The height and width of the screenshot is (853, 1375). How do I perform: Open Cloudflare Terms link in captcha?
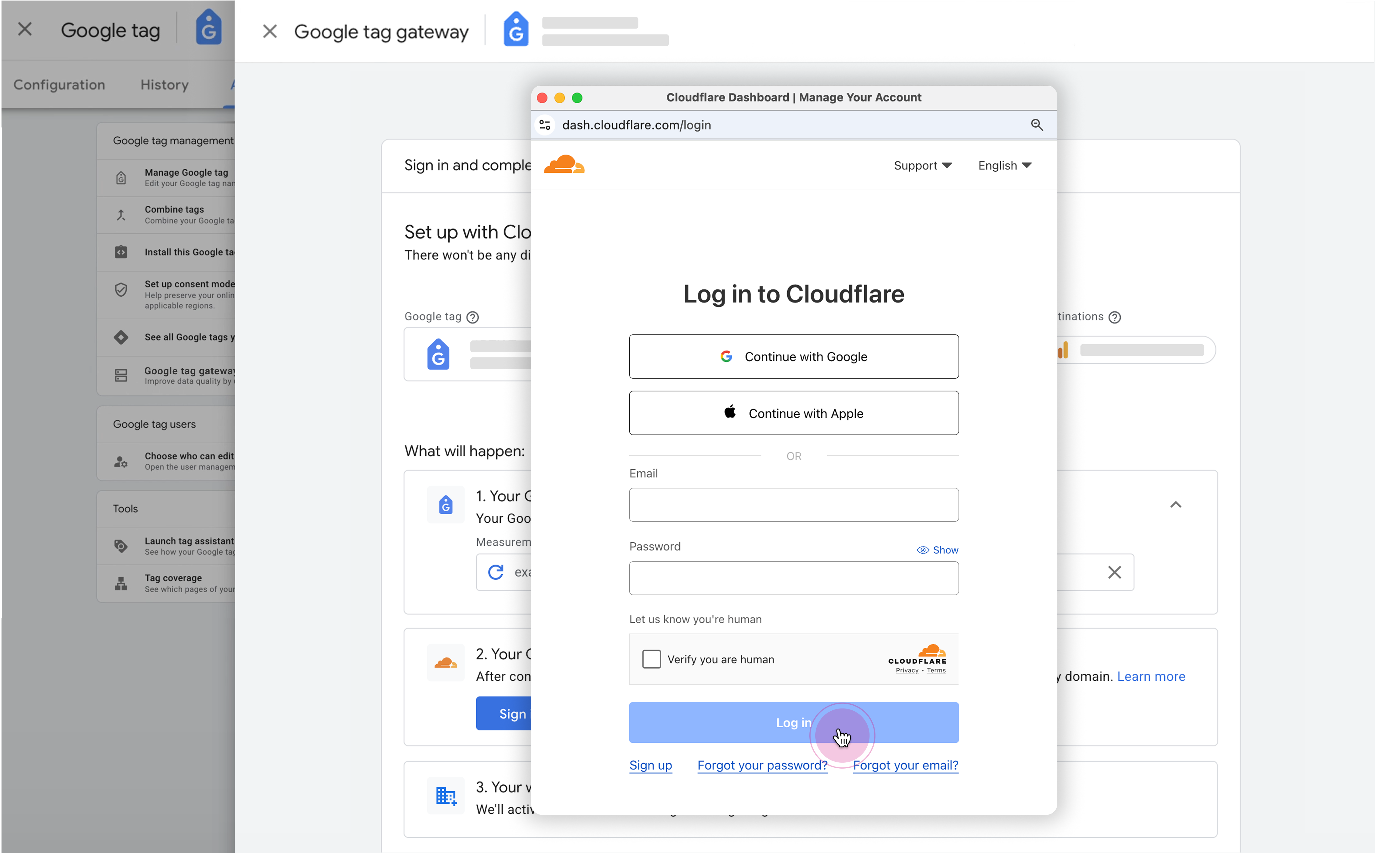pyautogui.click(x=936, y=670)
